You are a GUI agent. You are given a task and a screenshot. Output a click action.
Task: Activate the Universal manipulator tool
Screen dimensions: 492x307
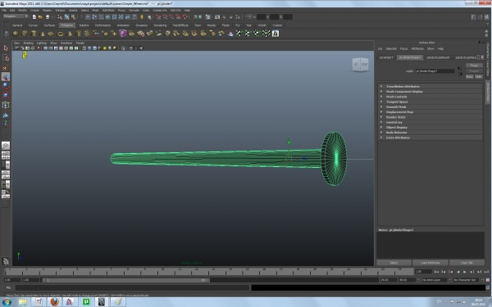[x=6, y=105]
